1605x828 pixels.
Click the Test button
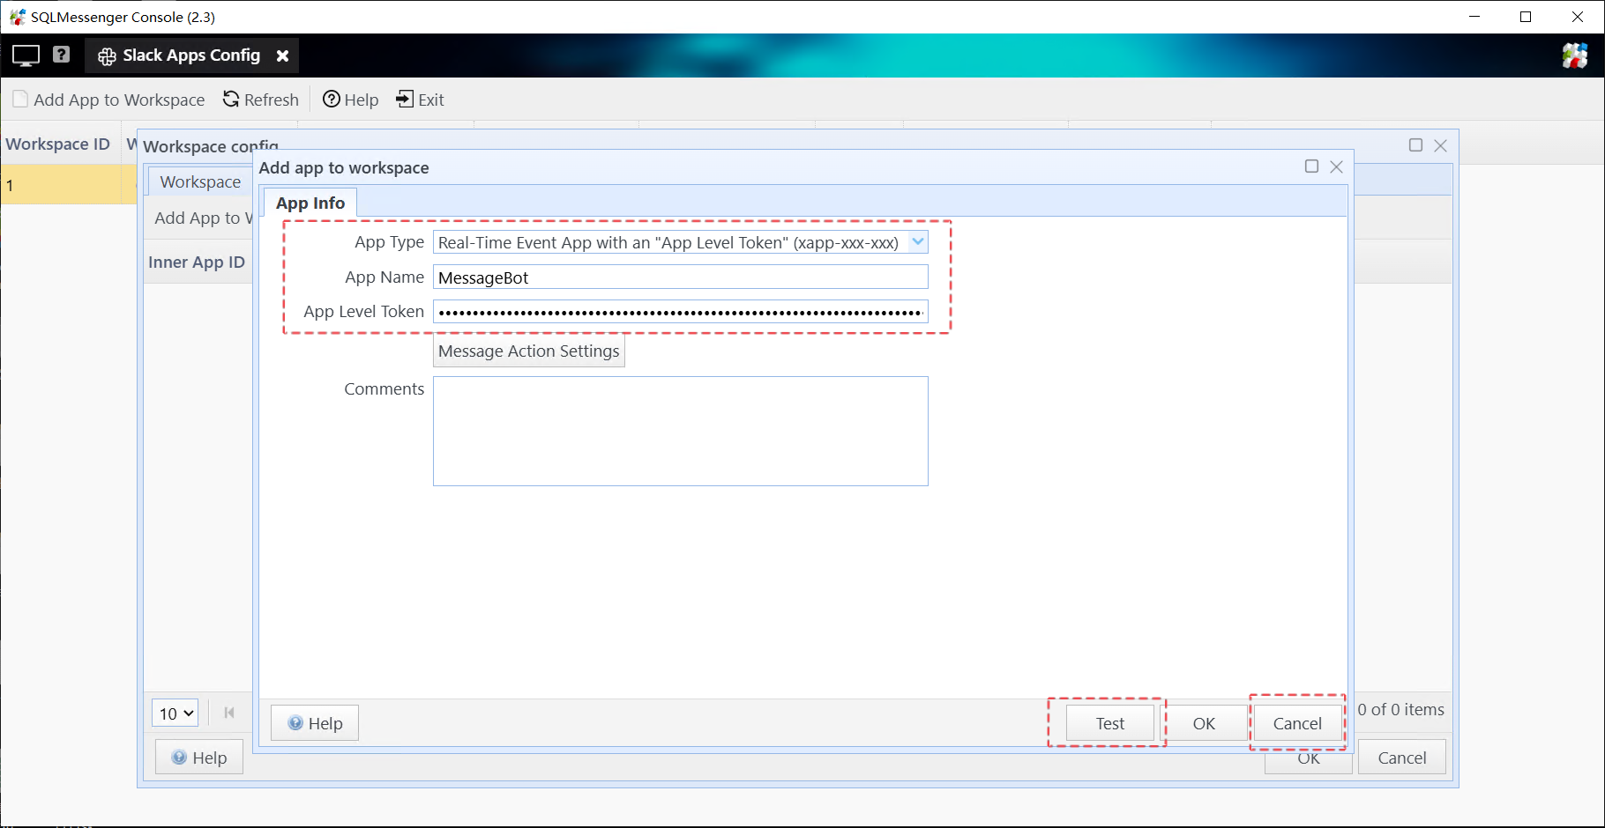click(x=1109, y=723)
